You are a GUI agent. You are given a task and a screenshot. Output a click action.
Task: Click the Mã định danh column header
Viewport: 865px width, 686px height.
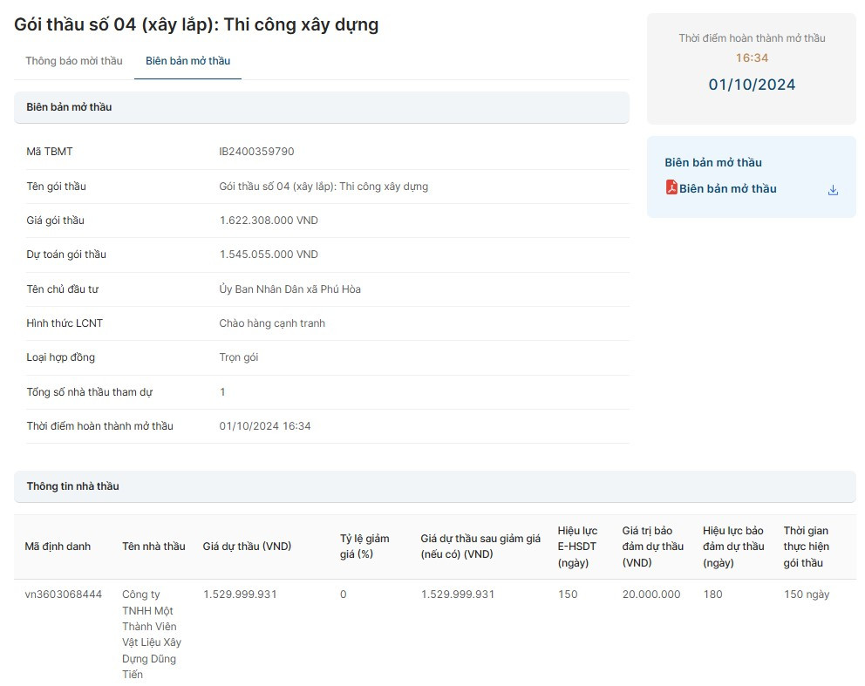(x=58, y=547)
